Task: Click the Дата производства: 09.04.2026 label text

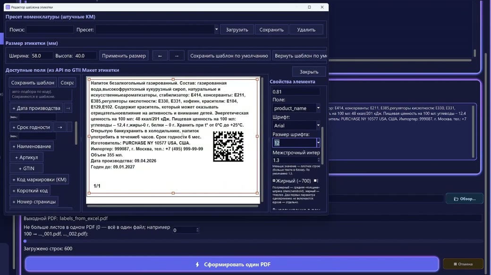Action: pyautogui.click(x=123, y=161)
